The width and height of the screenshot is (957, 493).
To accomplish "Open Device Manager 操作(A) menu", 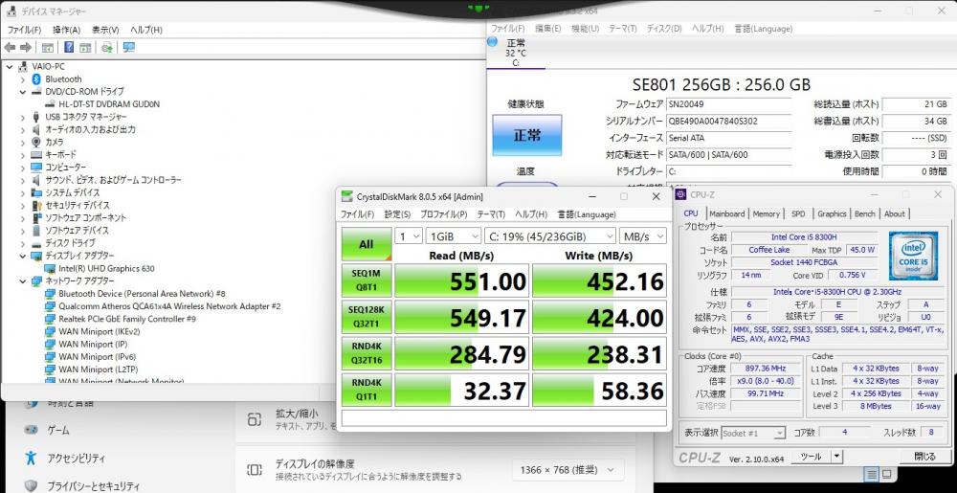I will tap(66, 30).
